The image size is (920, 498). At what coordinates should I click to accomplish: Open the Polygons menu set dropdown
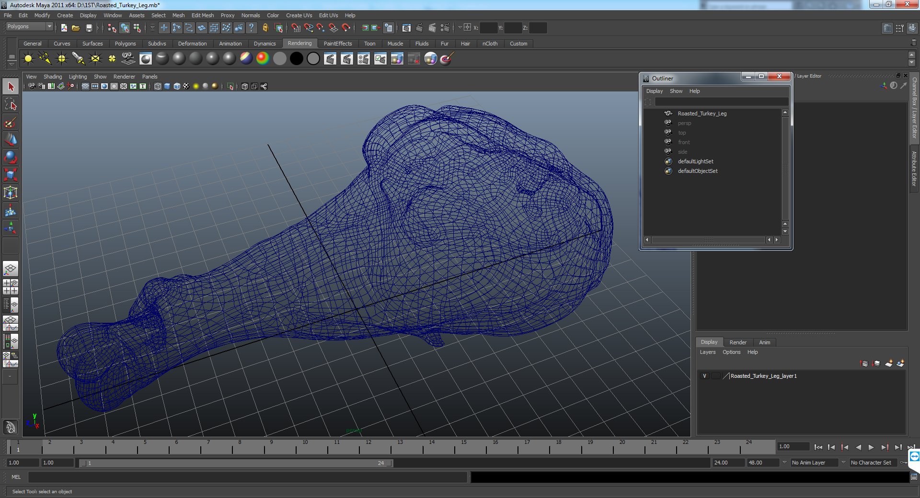(29, 27)
